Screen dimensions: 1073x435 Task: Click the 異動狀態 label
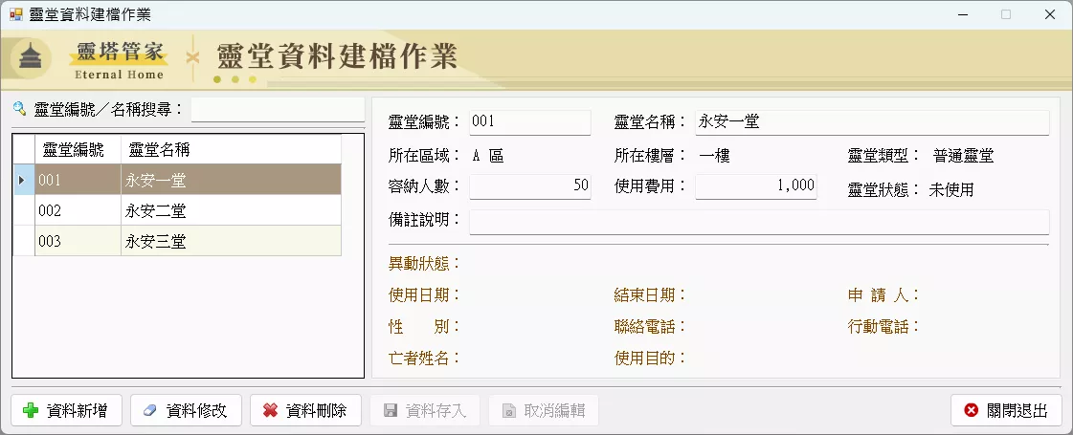coord(424,263)
